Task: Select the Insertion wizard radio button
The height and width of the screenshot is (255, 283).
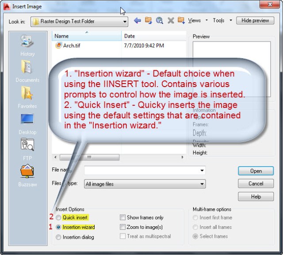Action: coord(58,227)
